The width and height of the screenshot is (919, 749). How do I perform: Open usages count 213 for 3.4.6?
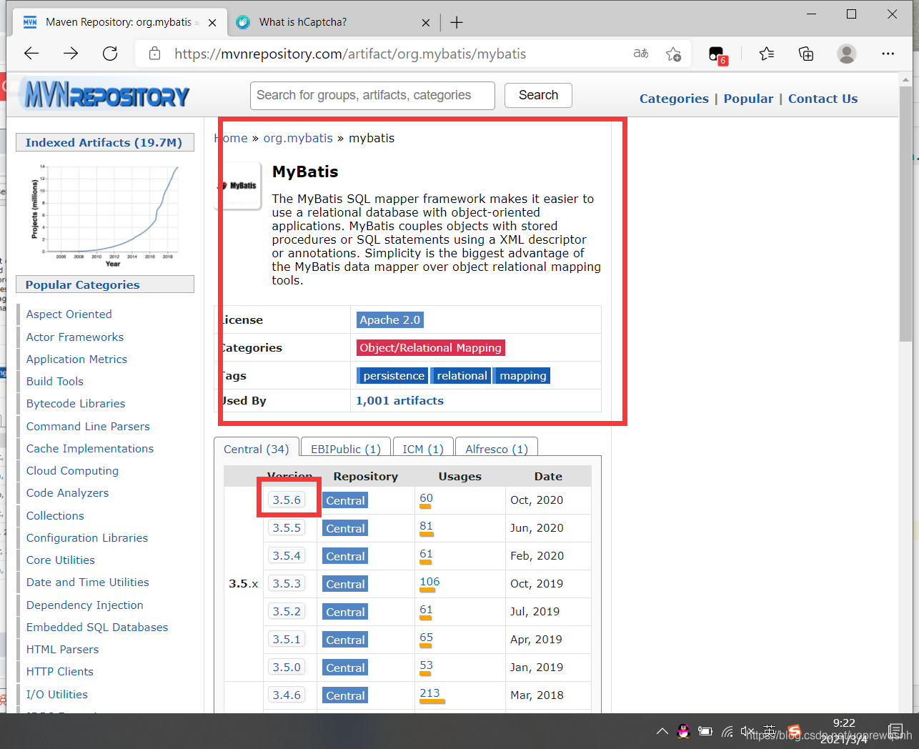[429, 693]
